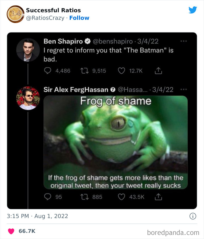Screen dimensions: 204x239
Task: Click reply bubble on Ben Shapiro tweet
Action: click(x=47, y=71)
